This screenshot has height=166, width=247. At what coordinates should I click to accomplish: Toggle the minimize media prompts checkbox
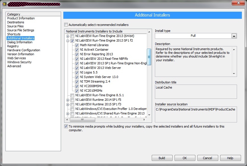coord(66,126)
